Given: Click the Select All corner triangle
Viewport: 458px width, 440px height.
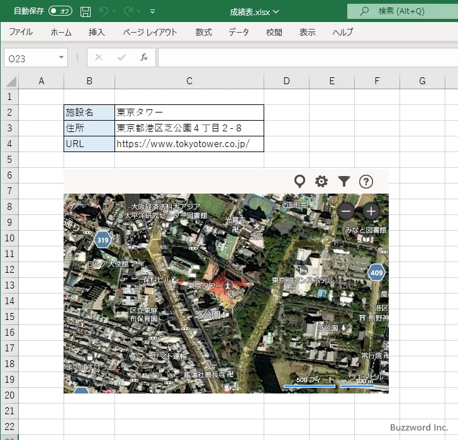Looking at the screenshot, I should (11, 82).
